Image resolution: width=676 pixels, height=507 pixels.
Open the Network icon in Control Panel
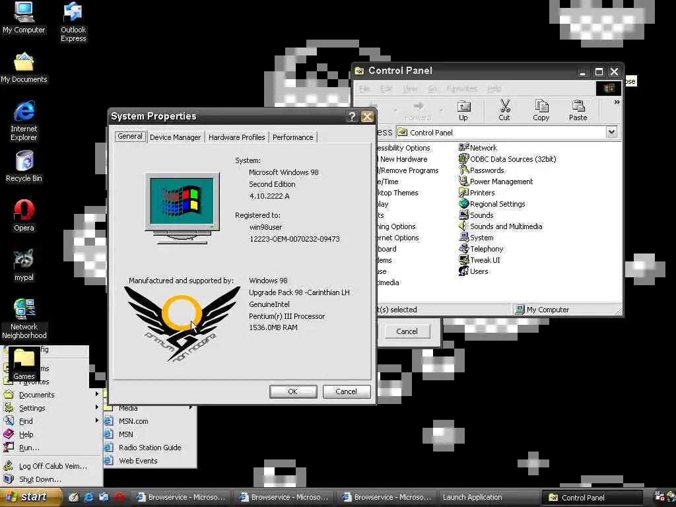(478, 148)
